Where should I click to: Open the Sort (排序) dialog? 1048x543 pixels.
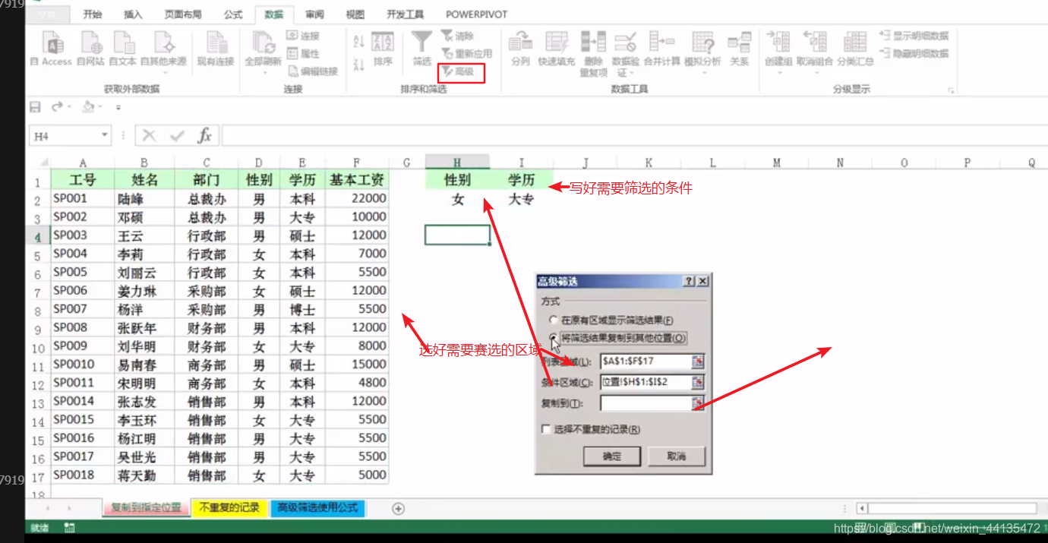click(x=383, y=49)
